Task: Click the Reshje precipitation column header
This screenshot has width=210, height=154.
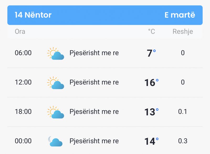Action: pos(183,32)
